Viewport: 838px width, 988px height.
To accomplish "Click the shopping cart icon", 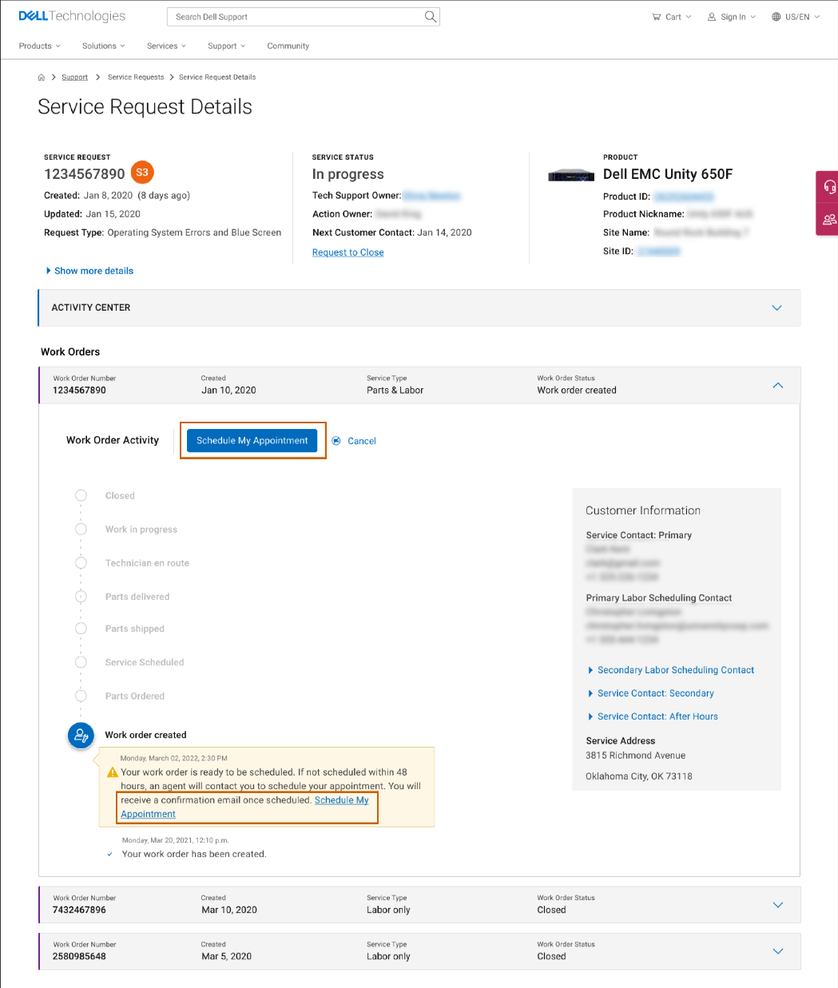I will [x=657, y=17].
